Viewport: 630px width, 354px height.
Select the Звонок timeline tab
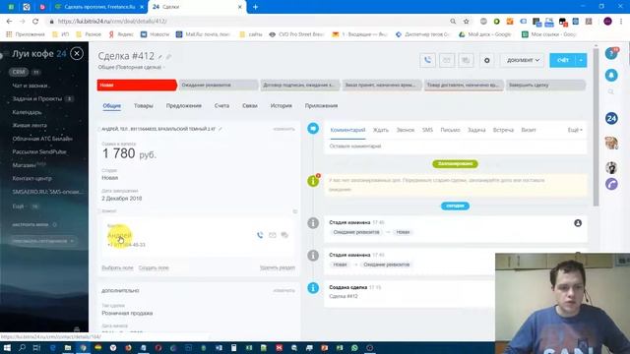[x=405, y=130]
